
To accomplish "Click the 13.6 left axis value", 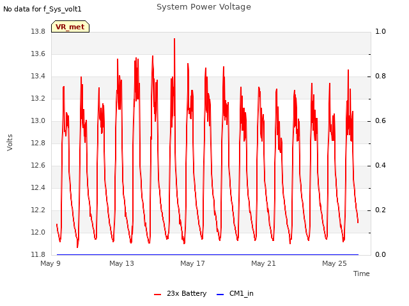I will coord(38,54).
